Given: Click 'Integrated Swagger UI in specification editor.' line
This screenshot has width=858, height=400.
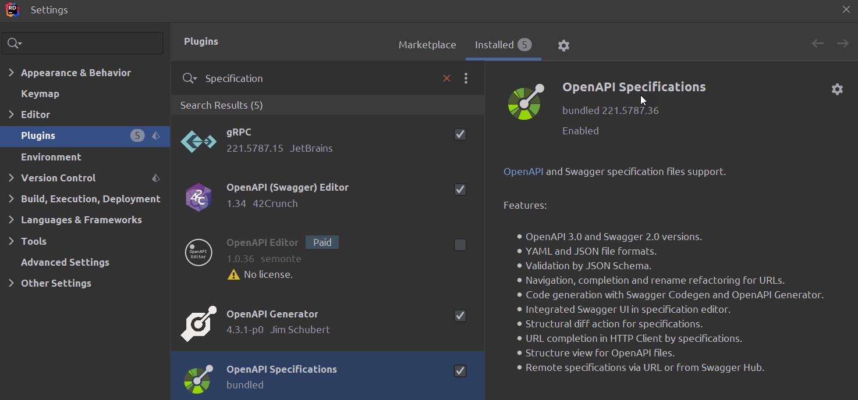Looking at the screenshot, I should (628, 309).
